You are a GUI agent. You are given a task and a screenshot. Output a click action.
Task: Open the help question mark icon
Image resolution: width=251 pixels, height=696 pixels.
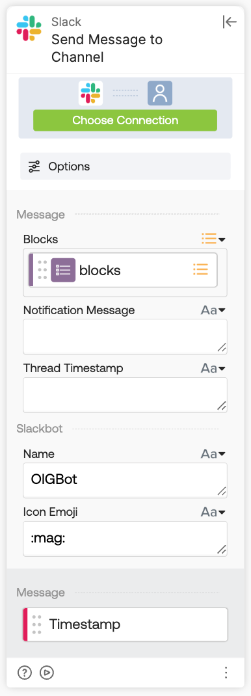25,673
